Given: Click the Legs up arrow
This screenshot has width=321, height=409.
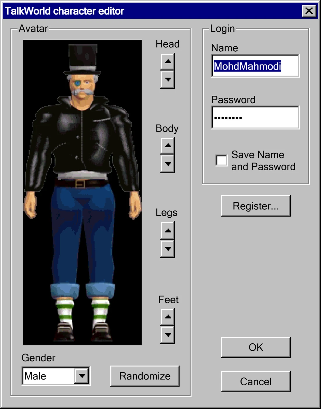Looking at the screenshot, I should (x=168, y=230).
